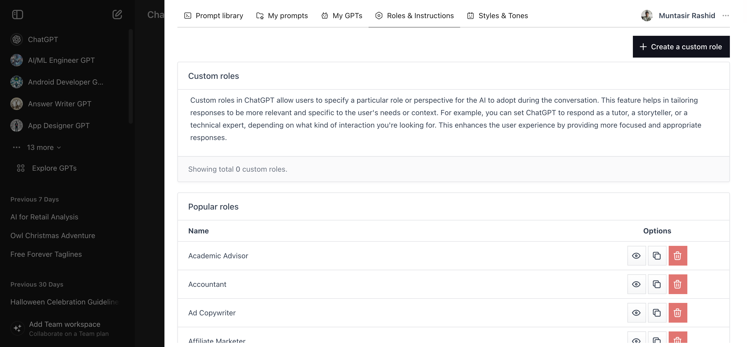Delete the Accountant role with trash icon
747x347 pixels.
(677, 284)
